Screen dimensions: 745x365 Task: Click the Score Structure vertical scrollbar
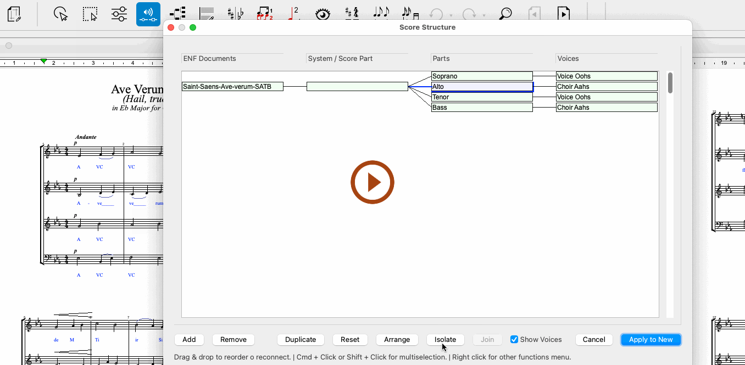pos(670,83)
